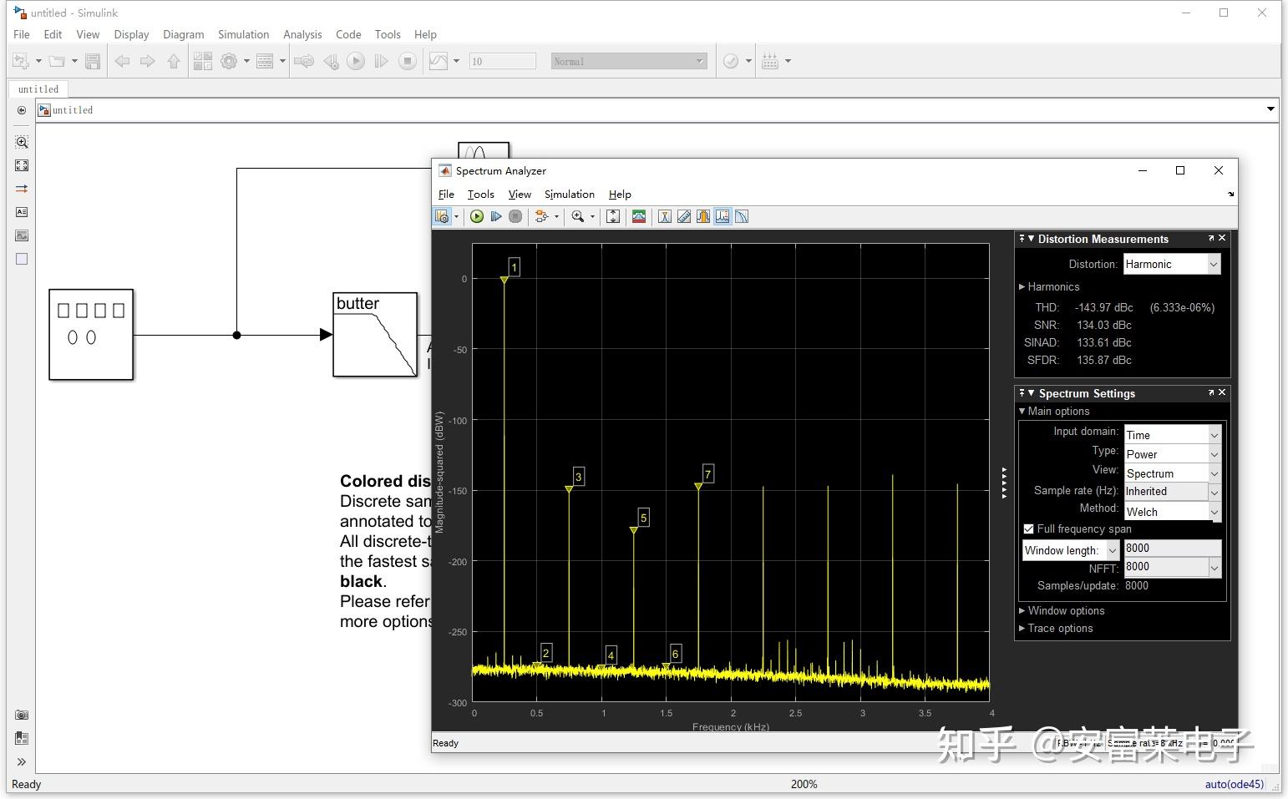
Task: Unpin the Distortion Measurements panel
Action: [x=1022, y=239]
